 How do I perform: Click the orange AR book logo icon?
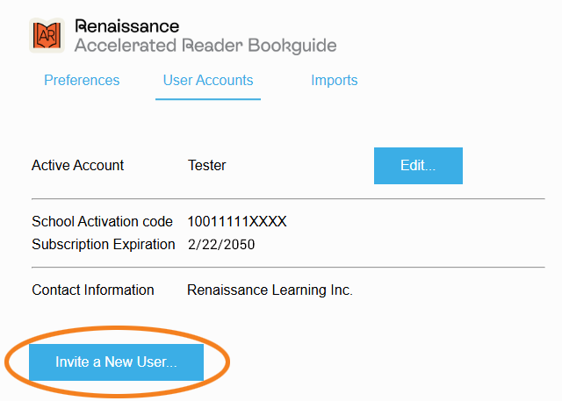[47, 35]
